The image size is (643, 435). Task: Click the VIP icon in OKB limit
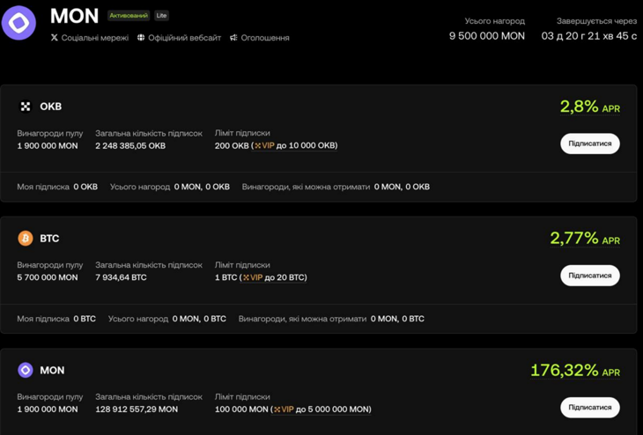coord(258,145)
